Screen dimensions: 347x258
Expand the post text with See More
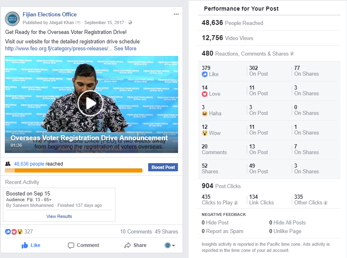125,48
